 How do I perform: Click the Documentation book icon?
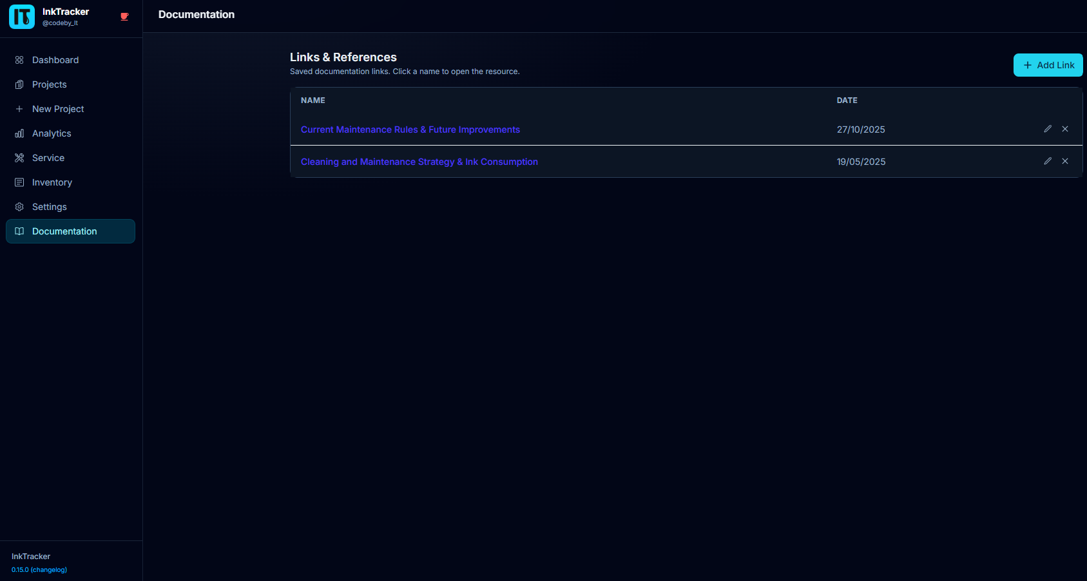pyautogui.click(x=19, y=231)
